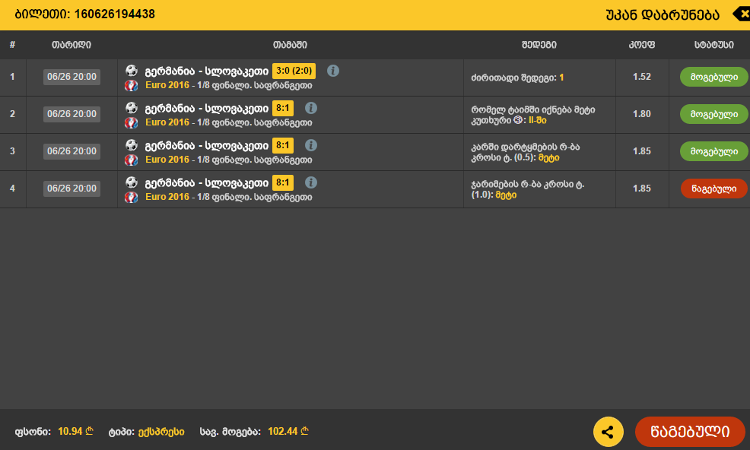Click row number 4 cell
This screenshot has width=750, height=450.
[x=12, y=189]
